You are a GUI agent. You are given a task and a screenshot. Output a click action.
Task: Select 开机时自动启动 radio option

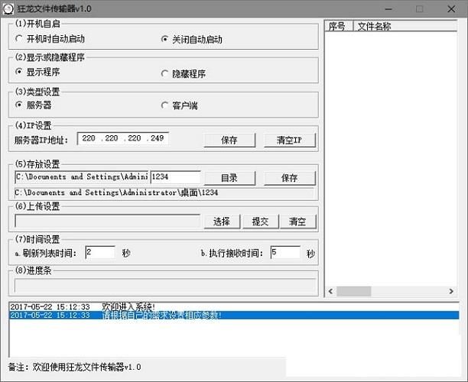pyautogui.click(x=20, y=39)
